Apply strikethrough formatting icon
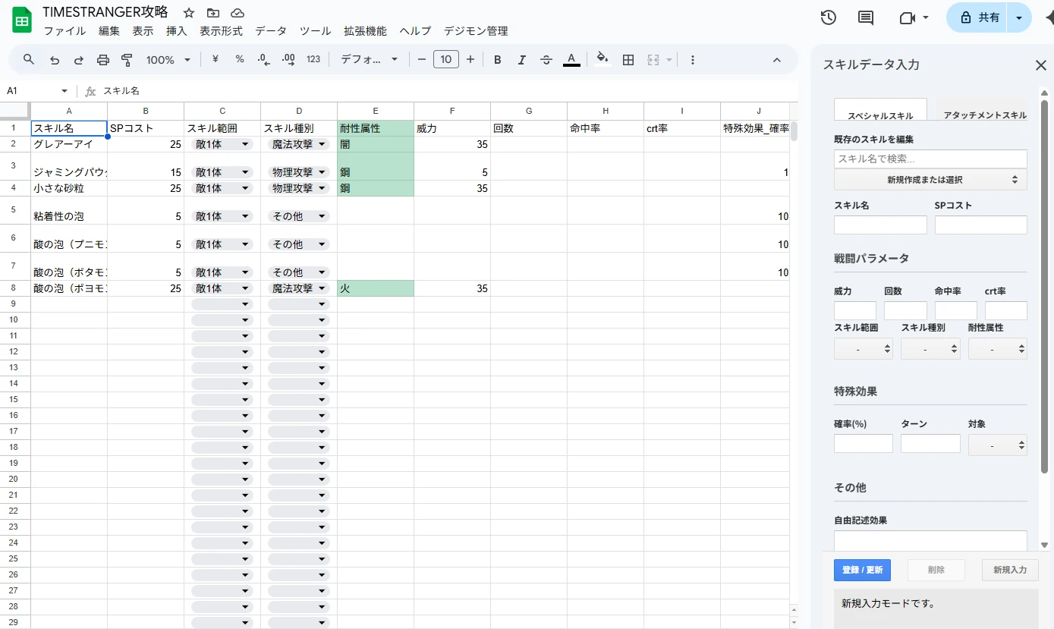The image size is (1054, 629). [546, 60]
